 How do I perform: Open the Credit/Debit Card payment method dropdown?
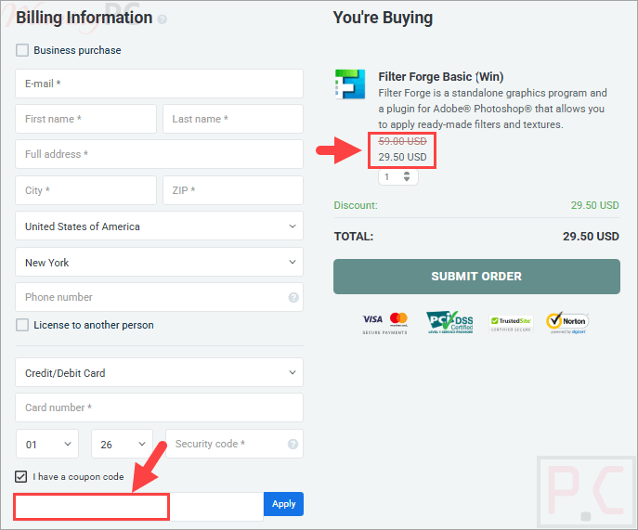159,372
